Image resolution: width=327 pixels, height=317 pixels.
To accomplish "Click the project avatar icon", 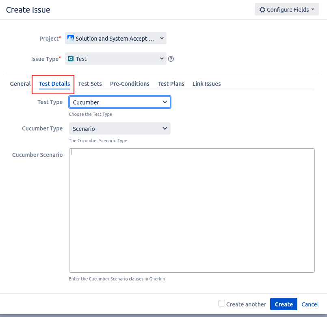I will coord(71,38).
